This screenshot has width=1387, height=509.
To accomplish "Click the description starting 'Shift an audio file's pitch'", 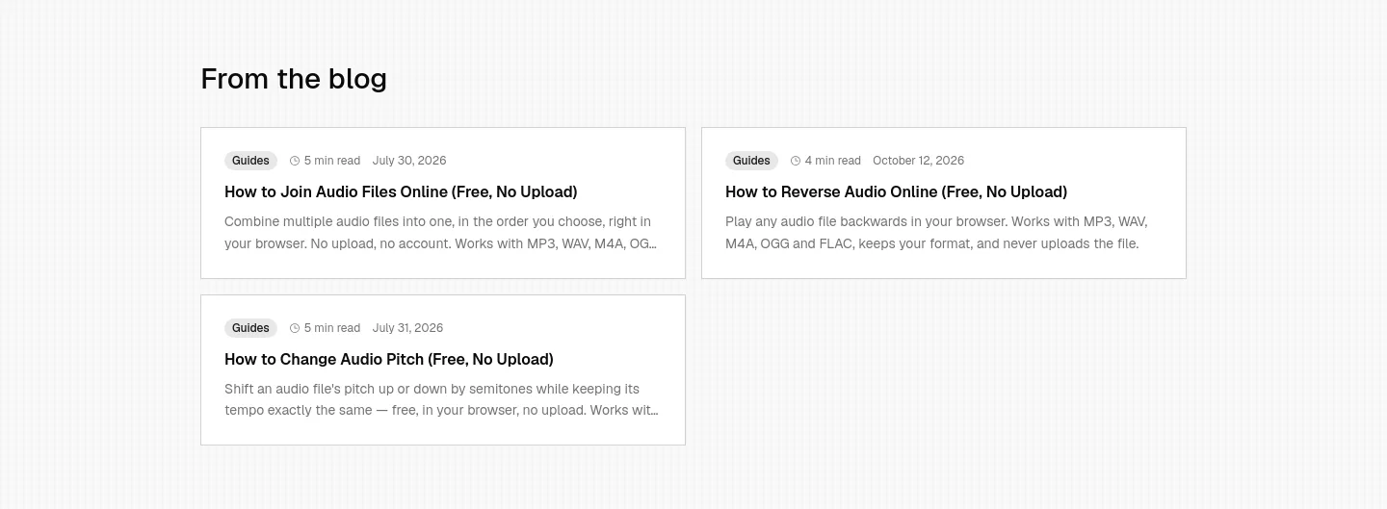I will pos(441,399).
